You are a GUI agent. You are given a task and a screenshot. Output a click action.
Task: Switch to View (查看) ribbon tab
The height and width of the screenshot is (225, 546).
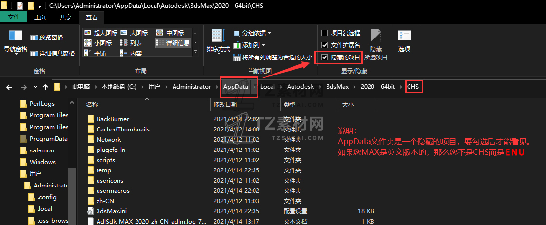92,17
